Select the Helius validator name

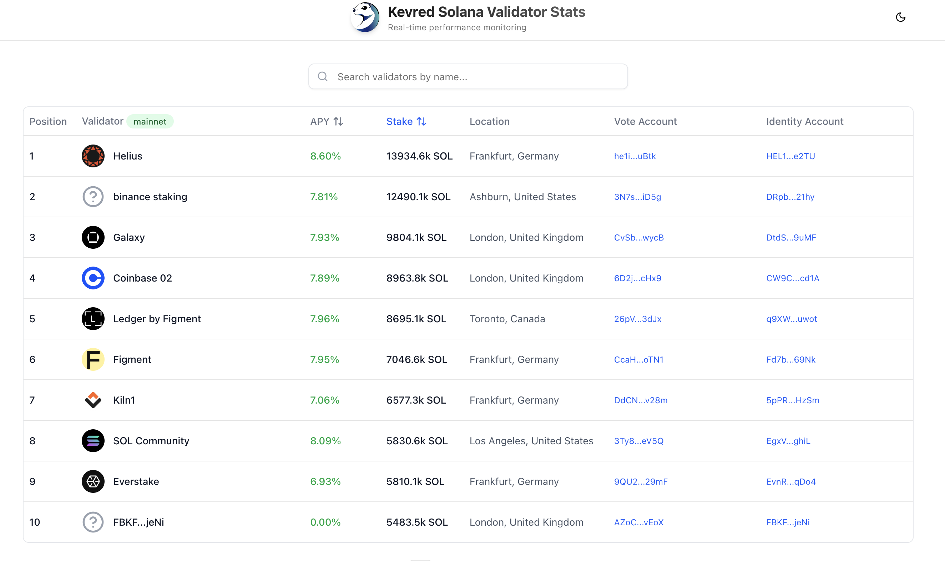(128, 156)
